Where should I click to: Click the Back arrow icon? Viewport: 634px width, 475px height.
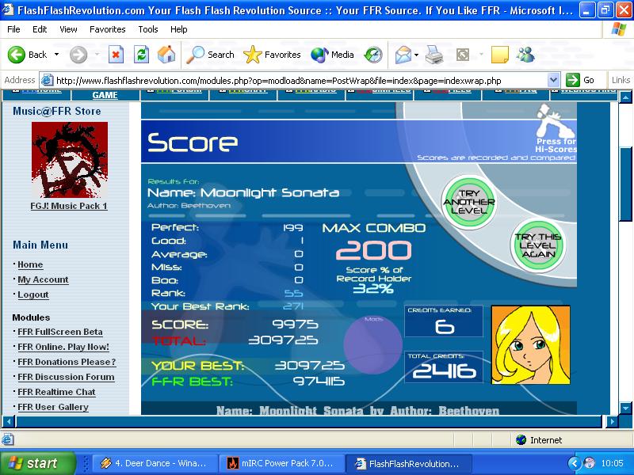[17, 55]
